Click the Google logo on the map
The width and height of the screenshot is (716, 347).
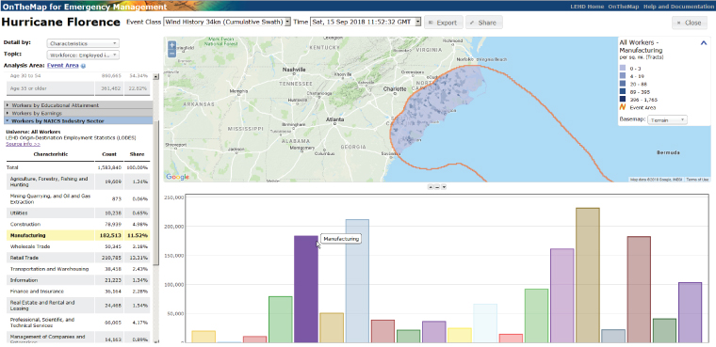[178, 177]
